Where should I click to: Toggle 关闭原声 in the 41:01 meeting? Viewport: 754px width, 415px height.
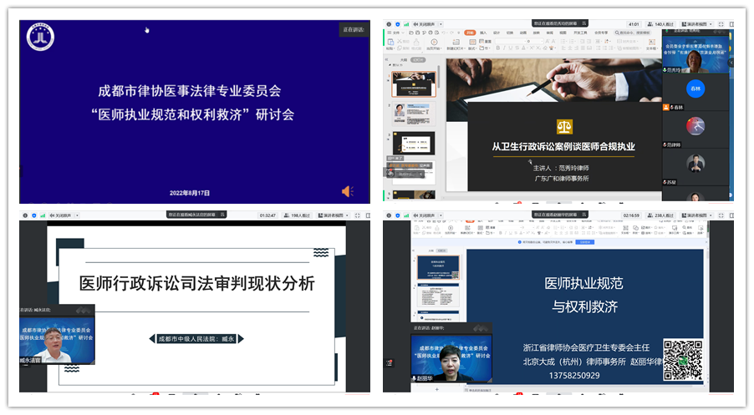(424, 24)
